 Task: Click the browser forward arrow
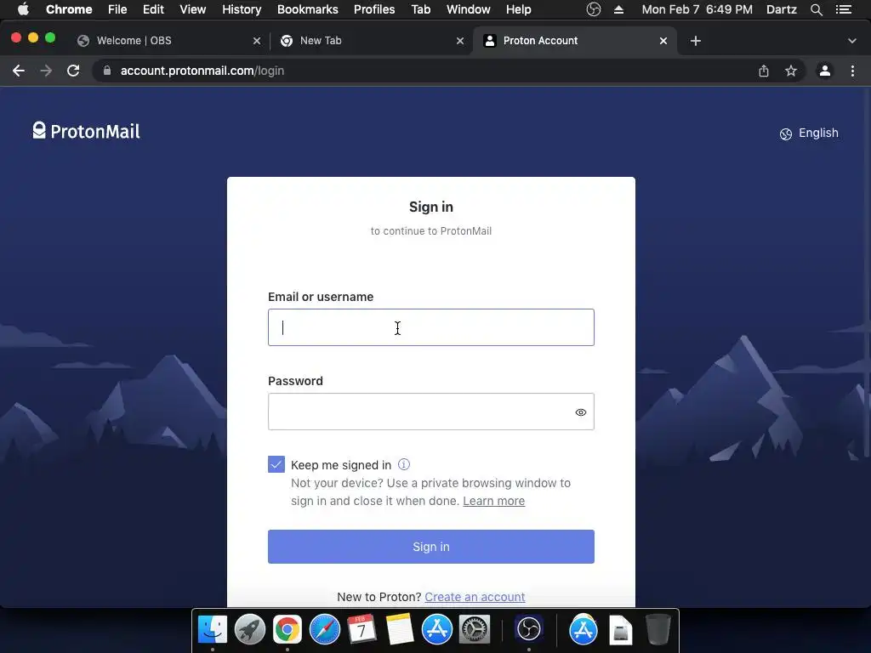click(x=46, y=71)
